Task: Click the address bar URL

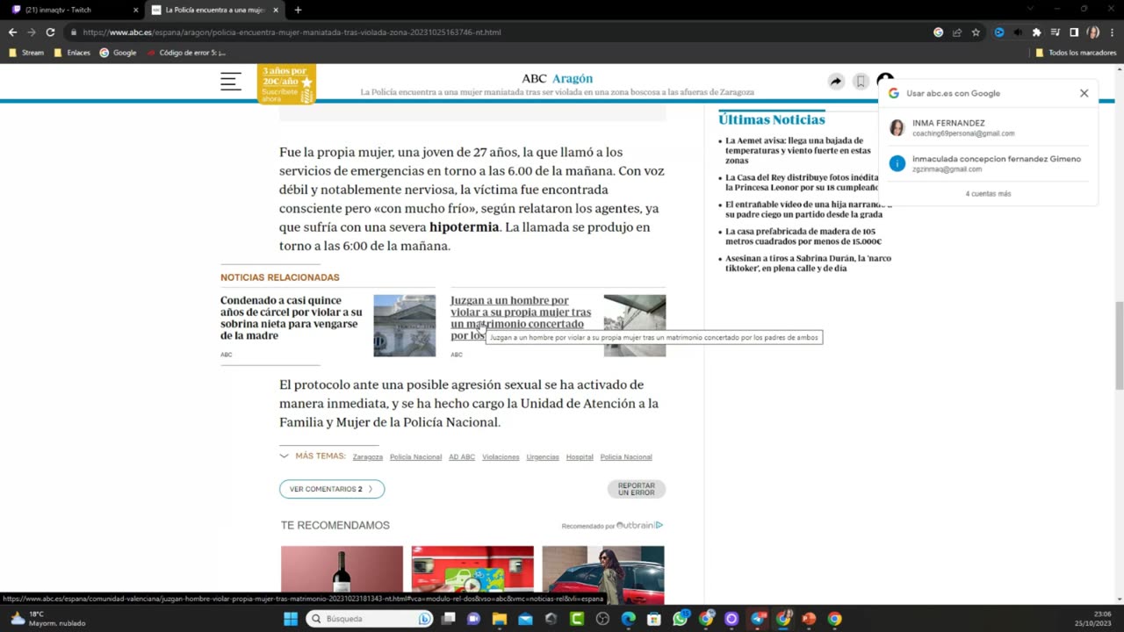Action: (292, 32)
